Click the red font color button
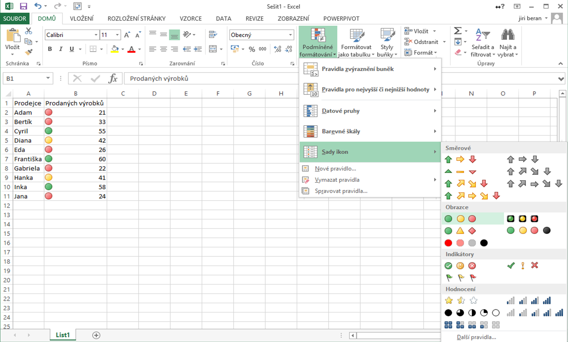Viewport: 568px width, 342px height. point(131,49)
